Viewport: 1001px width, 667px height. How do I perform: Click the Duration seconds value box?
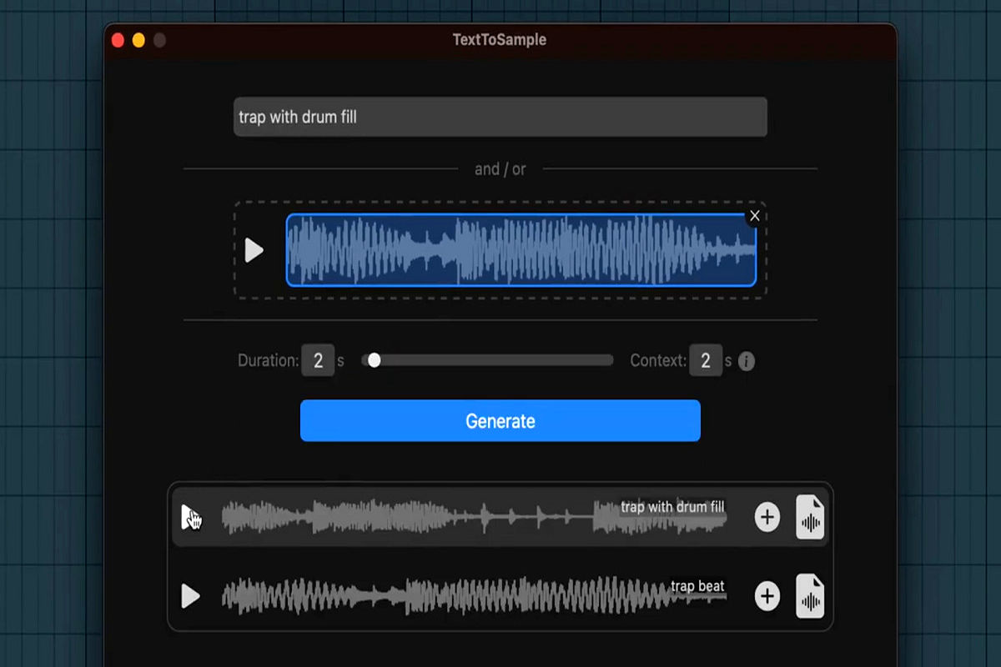pyautogui.click(x=318, y=361)
